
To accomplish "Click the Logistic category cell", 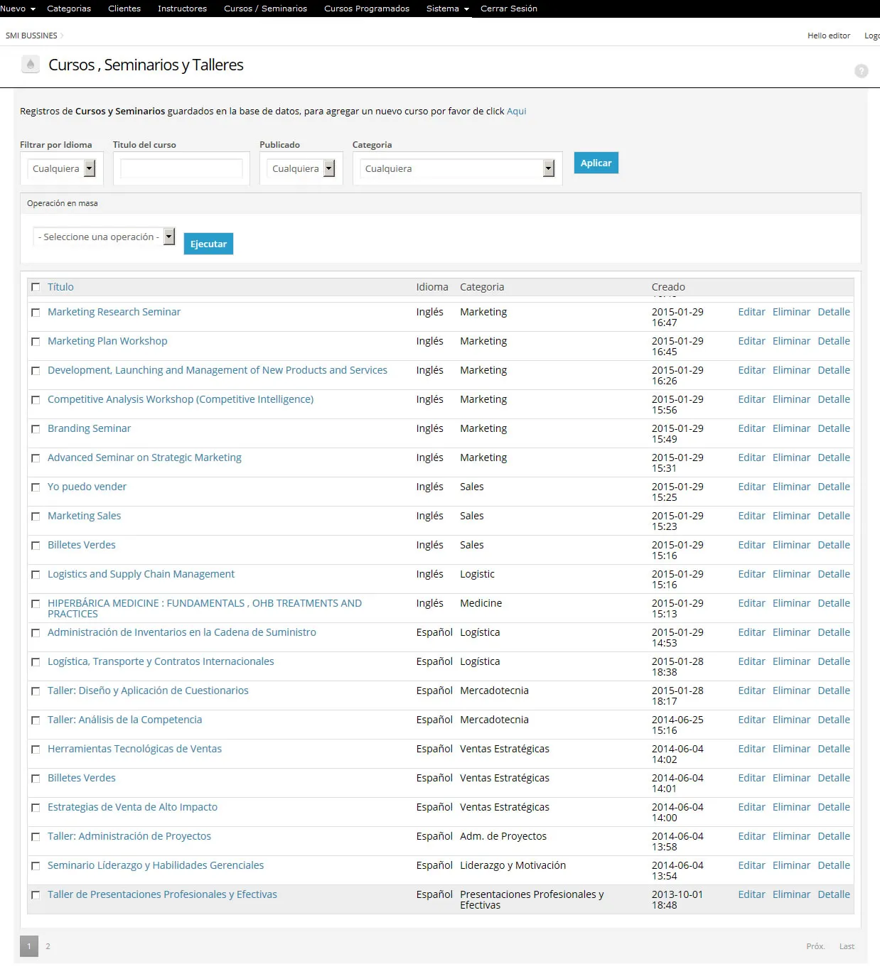I will [477, 574].
